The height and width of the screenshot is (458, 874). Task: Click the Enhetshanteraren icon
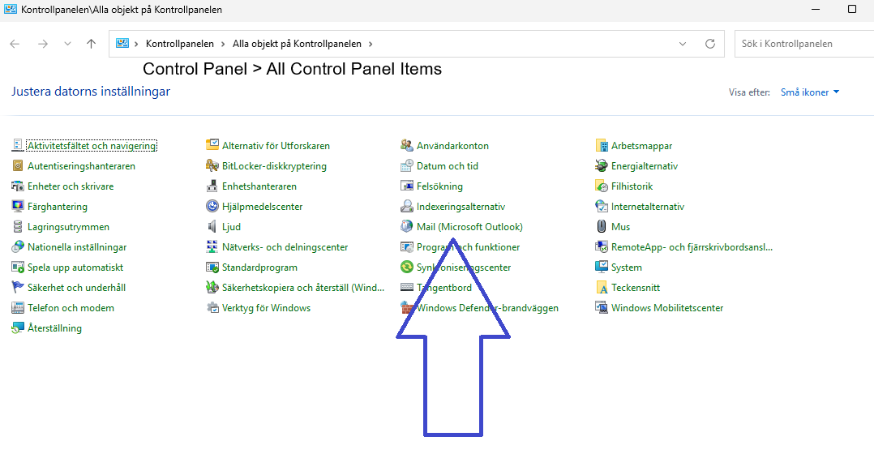coord(212,186)
